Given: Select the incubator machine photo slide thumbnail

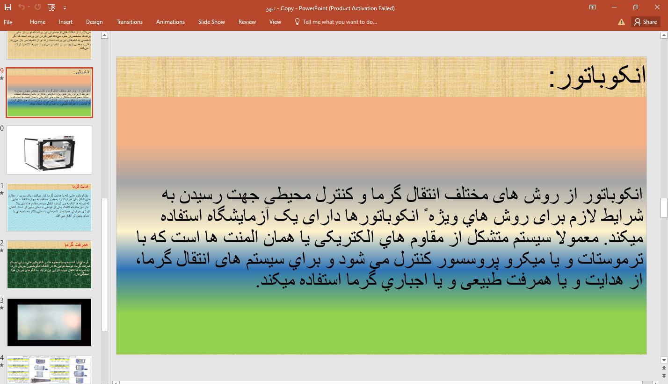Looking at the screenshot, I should (49, 150).
